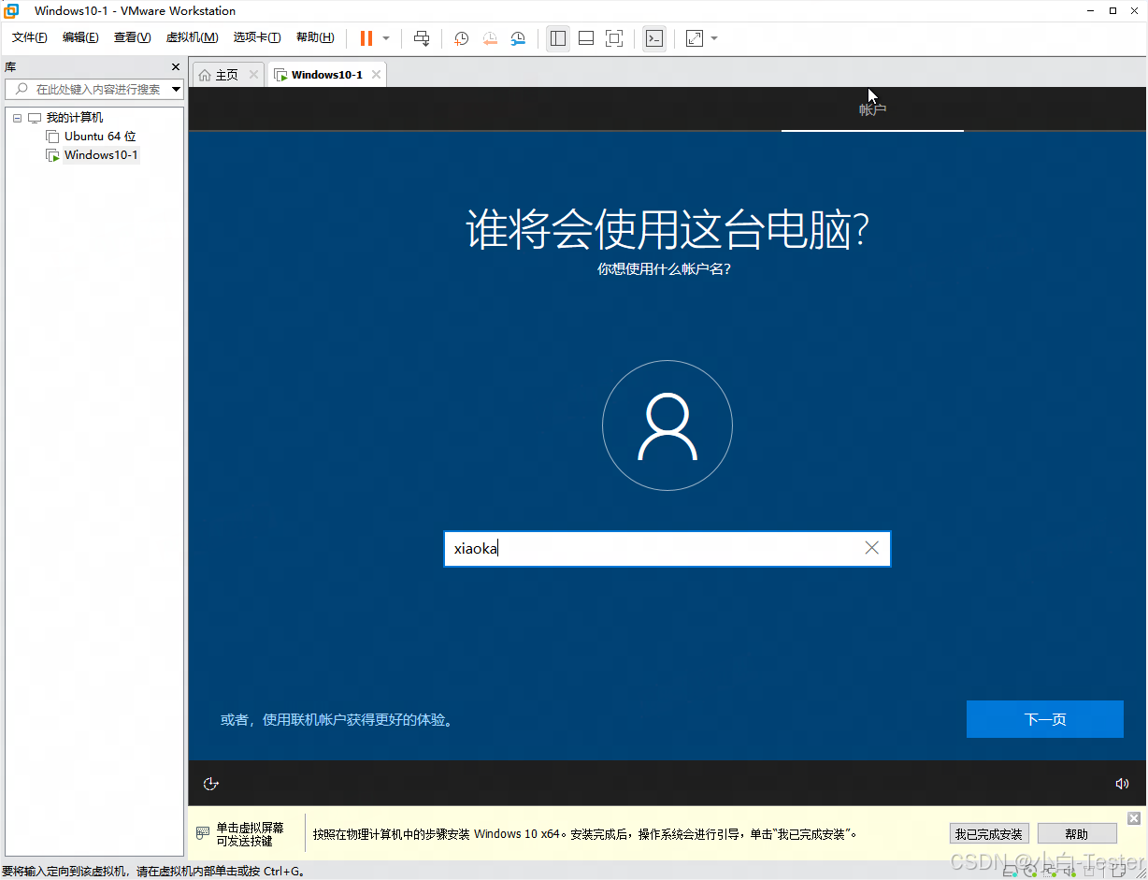Screen dimensions: 1148x880
Task: Toggle the console view toolbar icon
Action: point(654,38)
